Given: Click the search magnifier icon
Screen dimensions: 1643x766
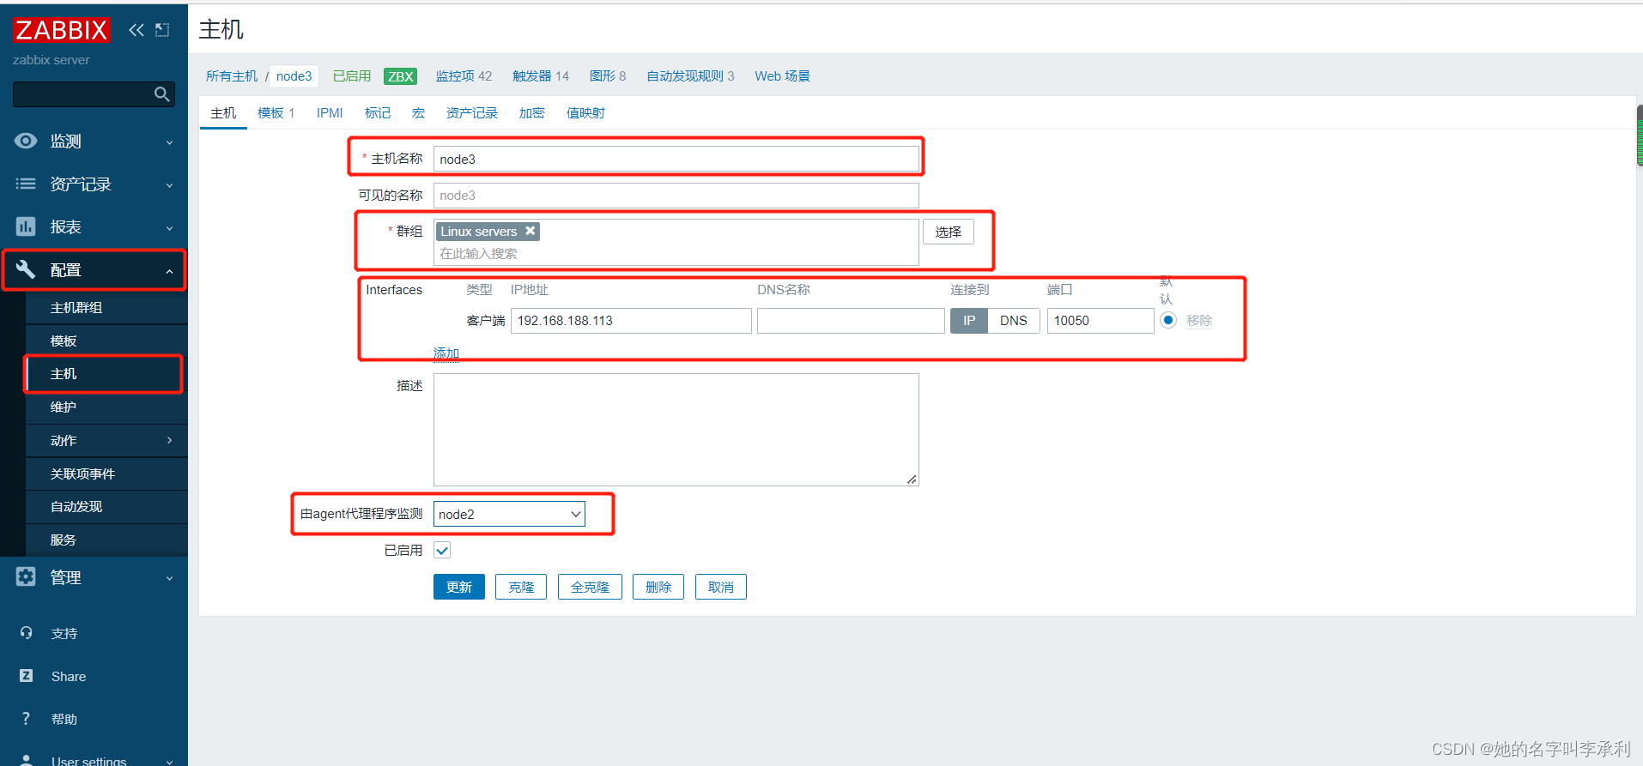Looking at the screenshot, I should click(x=161, y=94).
